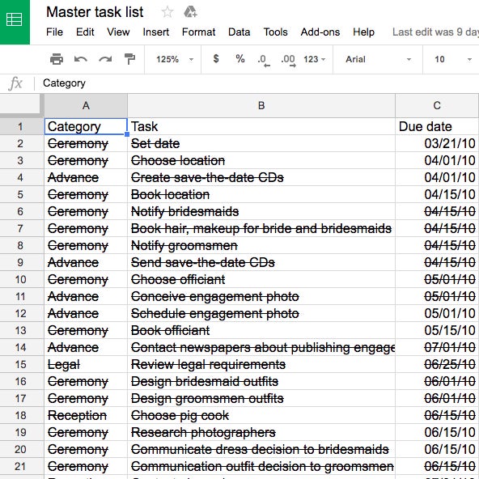Open the Google Sheets home icon
479x479 pixels.
(15, 20)
